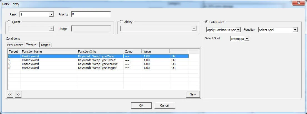Screen dimensions: 307x114
Task: Open the Function Select Spell dropdown
Action: click(295, 30)
